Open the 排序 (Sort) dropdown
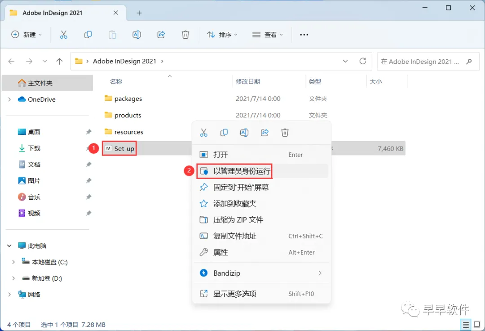 222,35
